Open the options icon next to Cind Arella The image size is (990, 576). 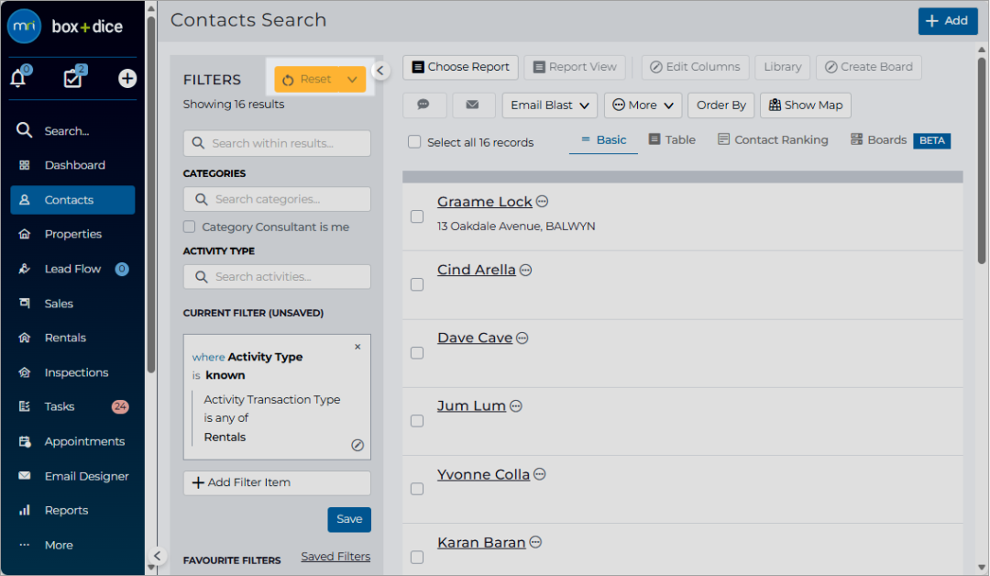(x=525, y=271)
